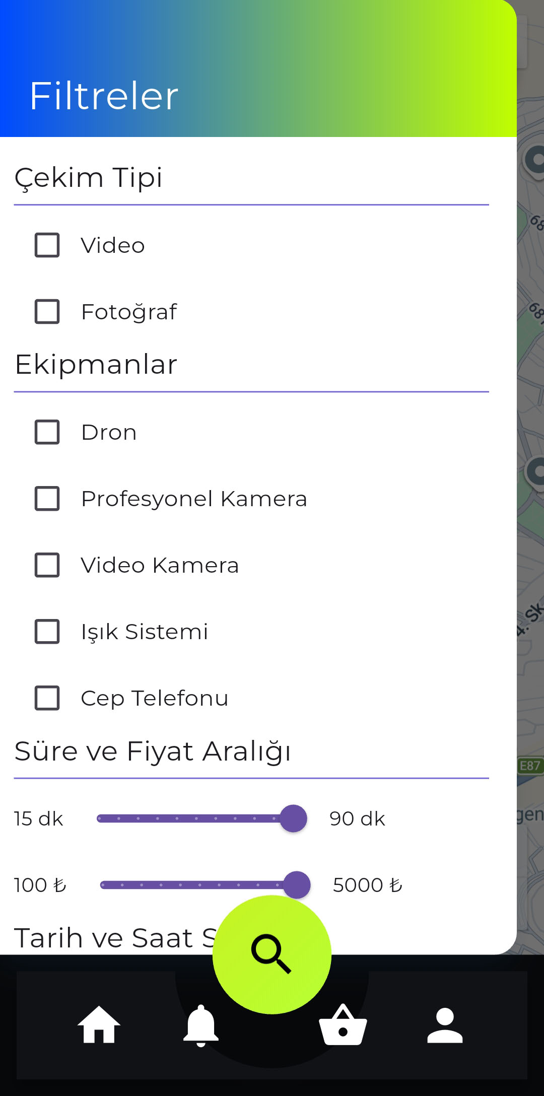Click the duration slider handle at 90 dk
Screen dimensions: 544x1096
tap(293, 818)
